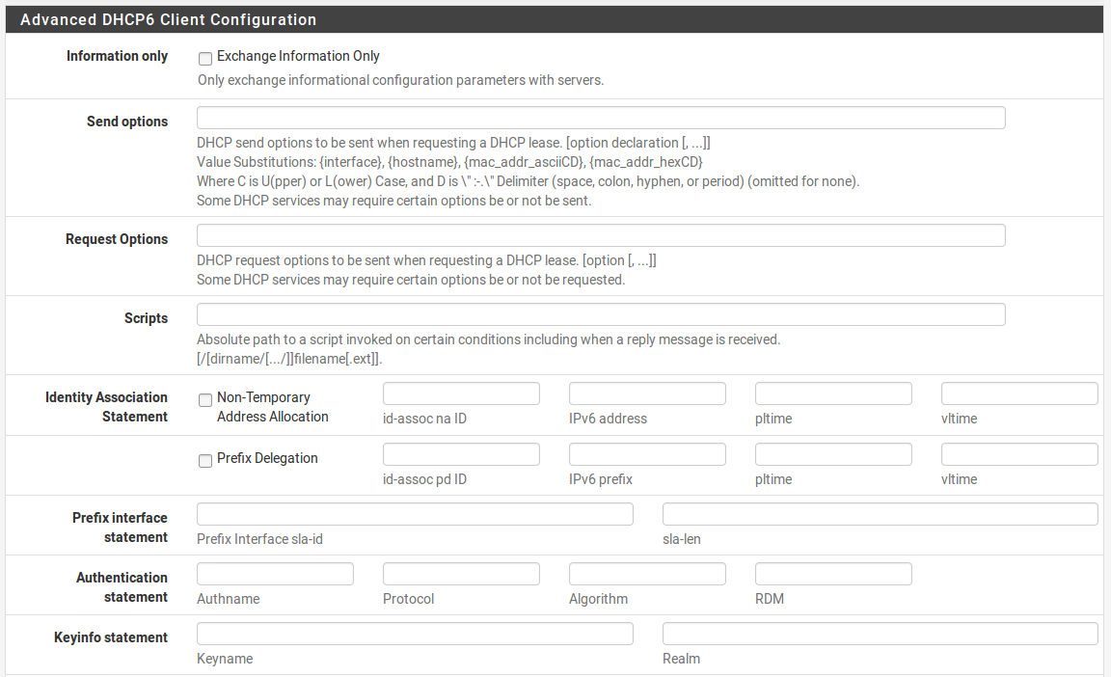Click the id-assoc na ID field

pyautogui.click(x=461, y=393)
